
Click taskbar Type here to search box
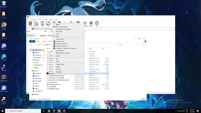click(x=23, y=111)
